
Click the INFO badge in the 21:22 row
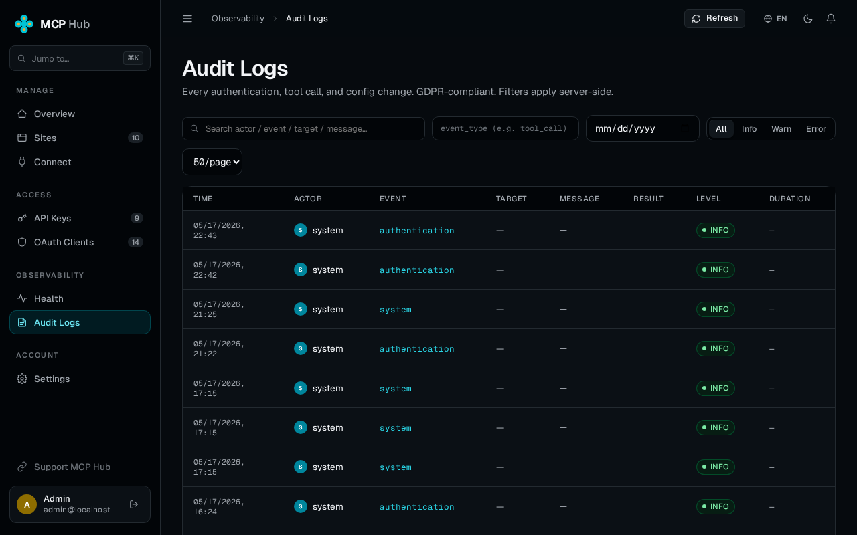(716, 348)
